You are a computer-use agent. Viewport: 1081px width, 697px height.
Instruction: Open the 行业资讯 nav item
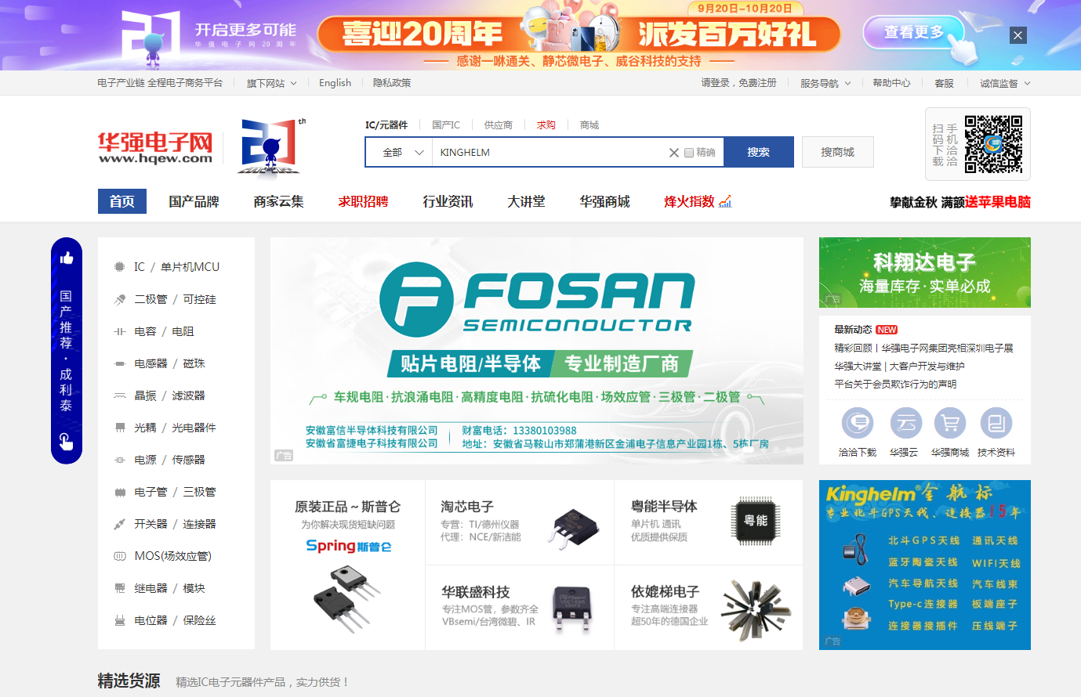448,201
